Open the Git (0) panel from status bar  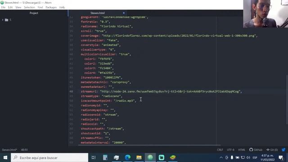(272, 150)
